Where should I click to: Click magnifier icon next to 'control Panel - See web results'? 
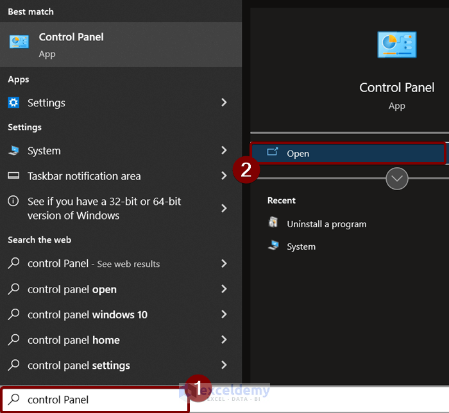pos(13,263)
